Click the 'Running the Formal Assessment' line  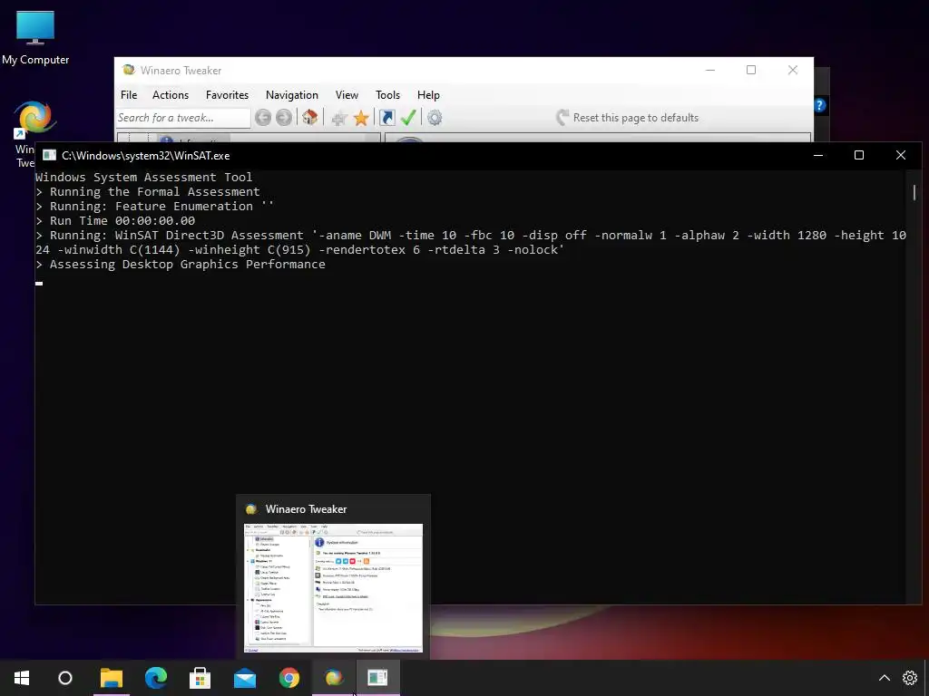[148, 192]
